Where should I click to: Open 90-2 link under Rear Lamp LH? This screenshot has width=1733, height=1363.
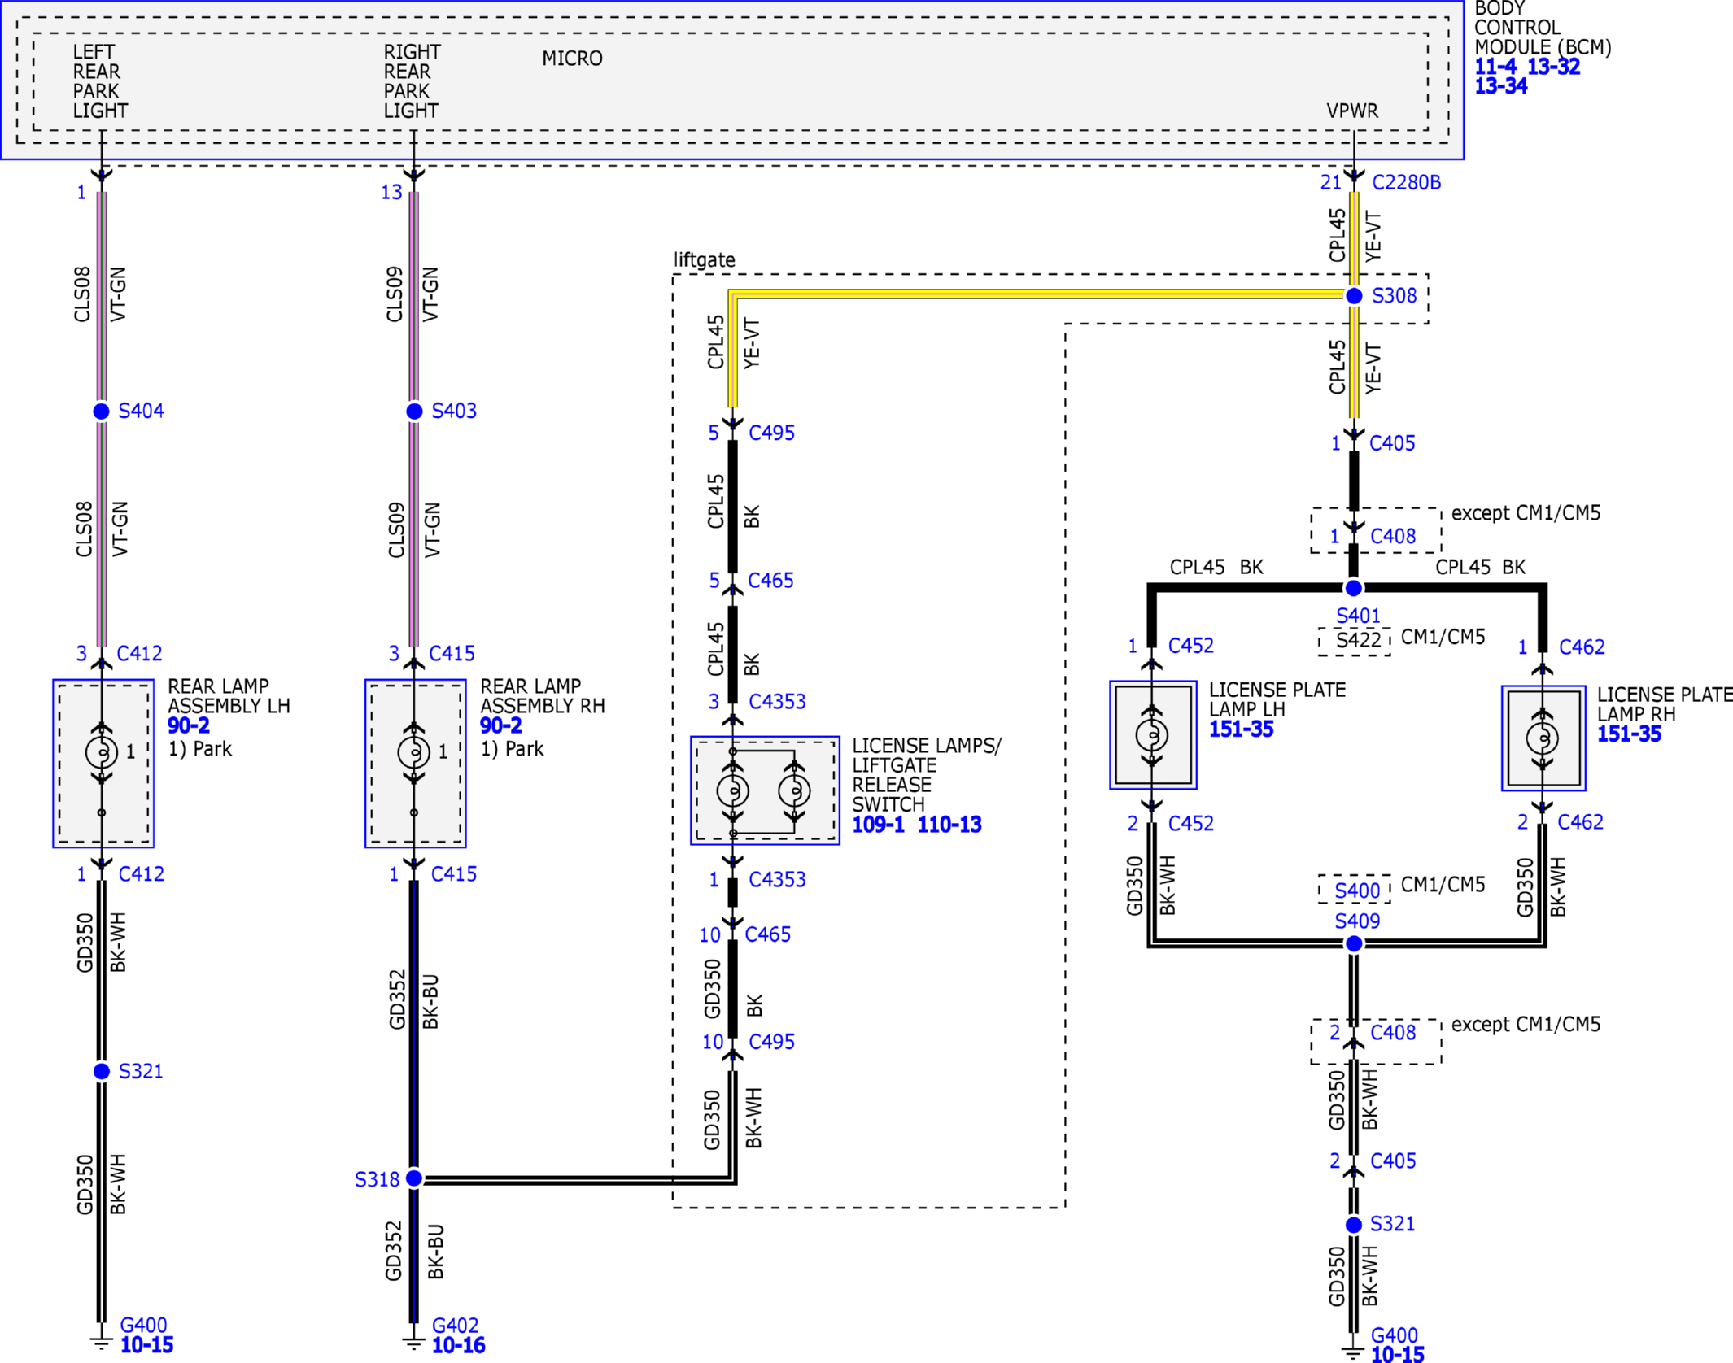tap(189, 725)
